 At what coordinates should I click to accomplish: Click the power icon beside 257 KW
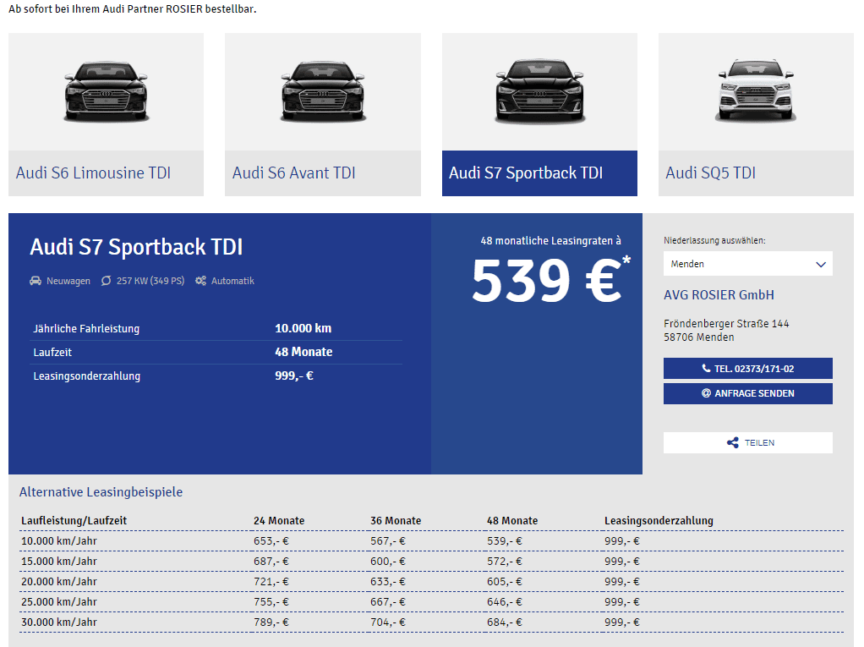pos(106,281)
